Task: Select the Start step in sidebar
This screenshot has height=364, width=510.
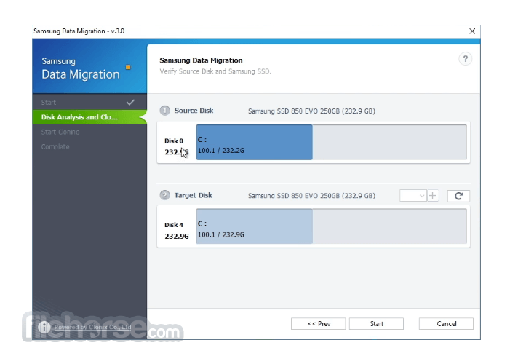Action: (x=89, y=102)
